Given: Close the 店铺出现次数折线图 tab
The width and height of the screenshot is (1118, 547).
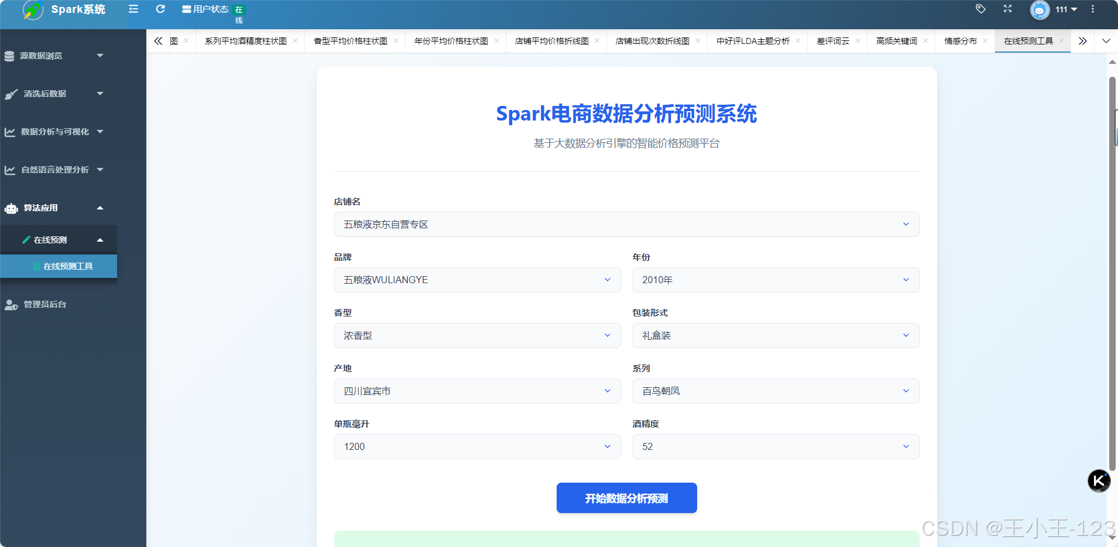Looking at the screenshot, I should pos(698,41).
